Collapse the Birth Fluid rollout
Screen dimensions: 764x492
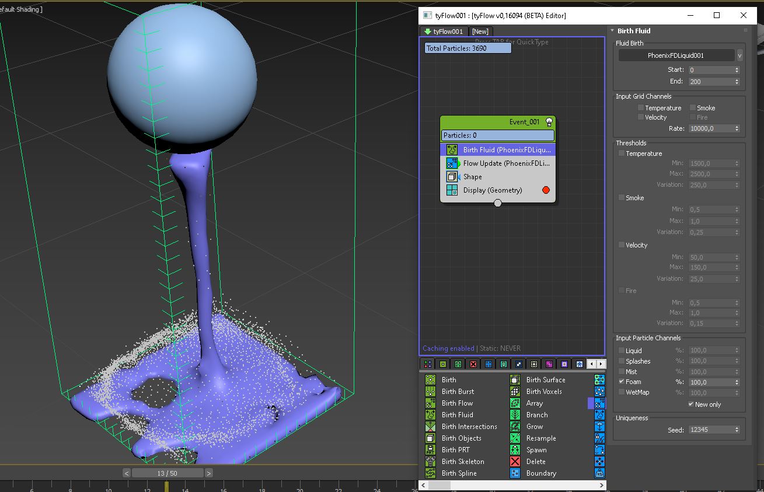coord(612,31)
